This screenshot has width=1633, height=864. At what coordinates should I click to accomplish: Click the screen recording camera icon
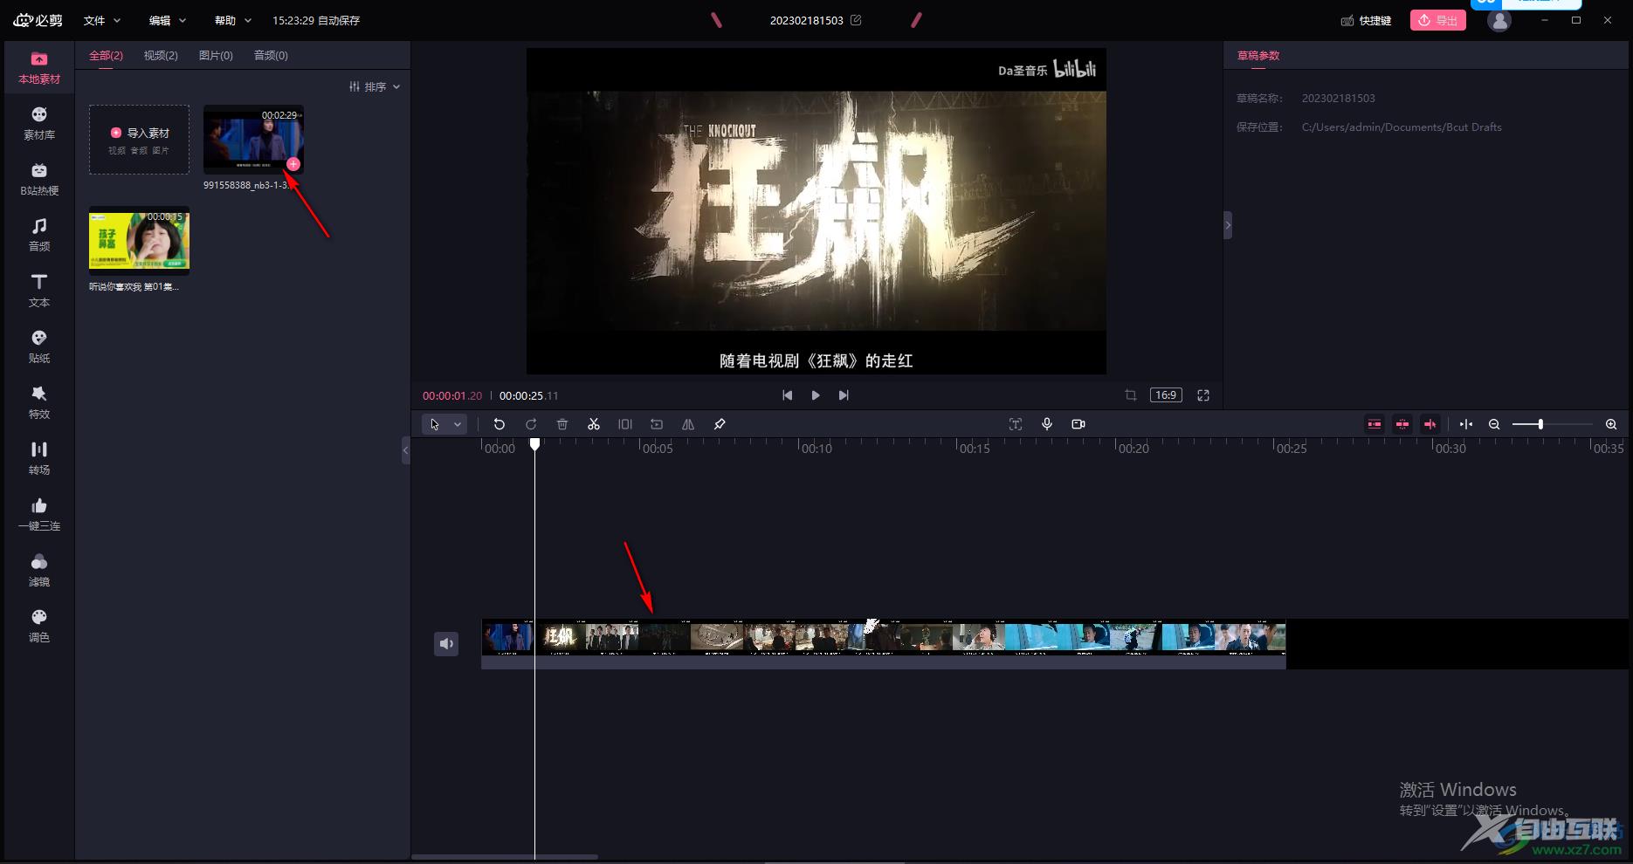coord(1078,424)
